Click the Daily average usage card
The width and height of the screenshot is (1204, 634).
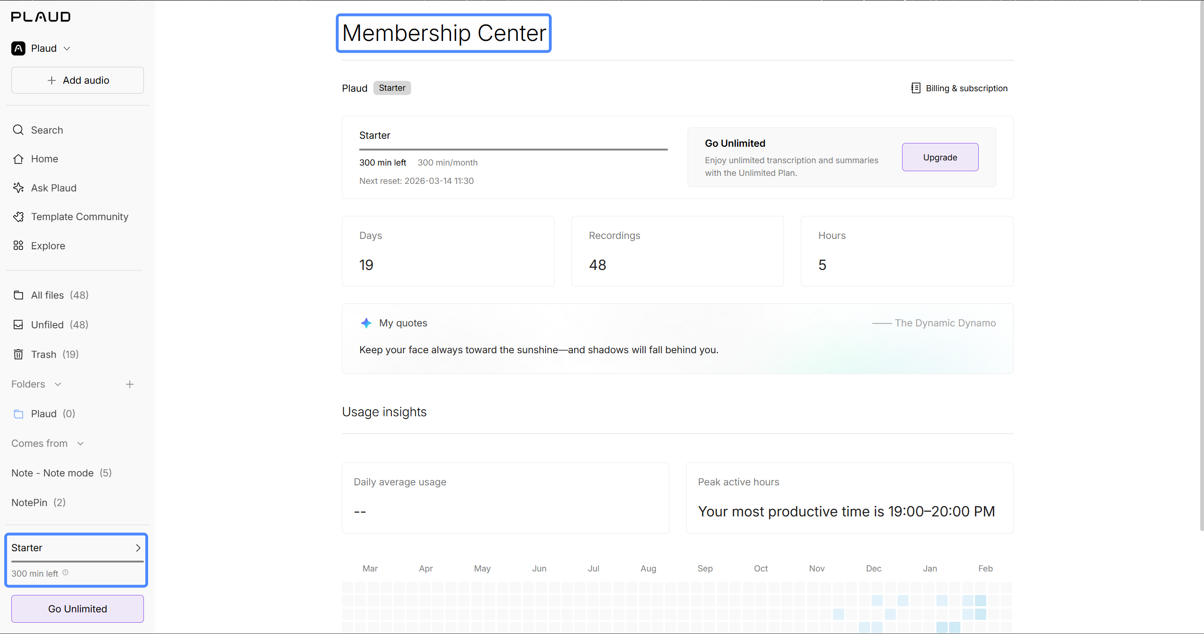pos(506,498)
